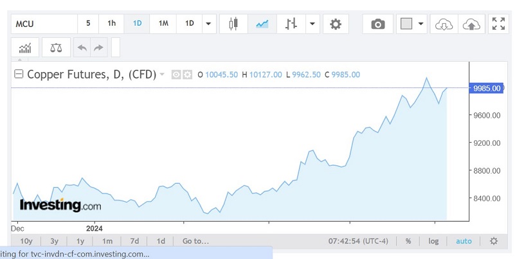524x259 pixels.
Task: Undo the last chart action
Action: (82, 48)
